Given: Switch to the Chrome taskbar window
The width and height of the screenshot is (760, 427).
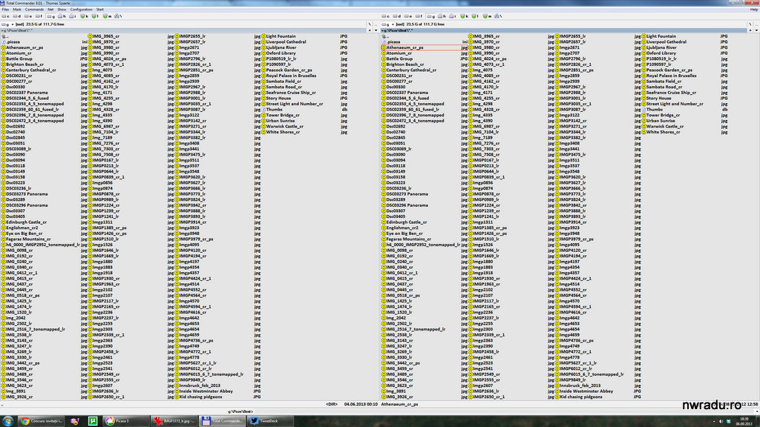Looking at the screenshot, I should click(x=42, y=421).
